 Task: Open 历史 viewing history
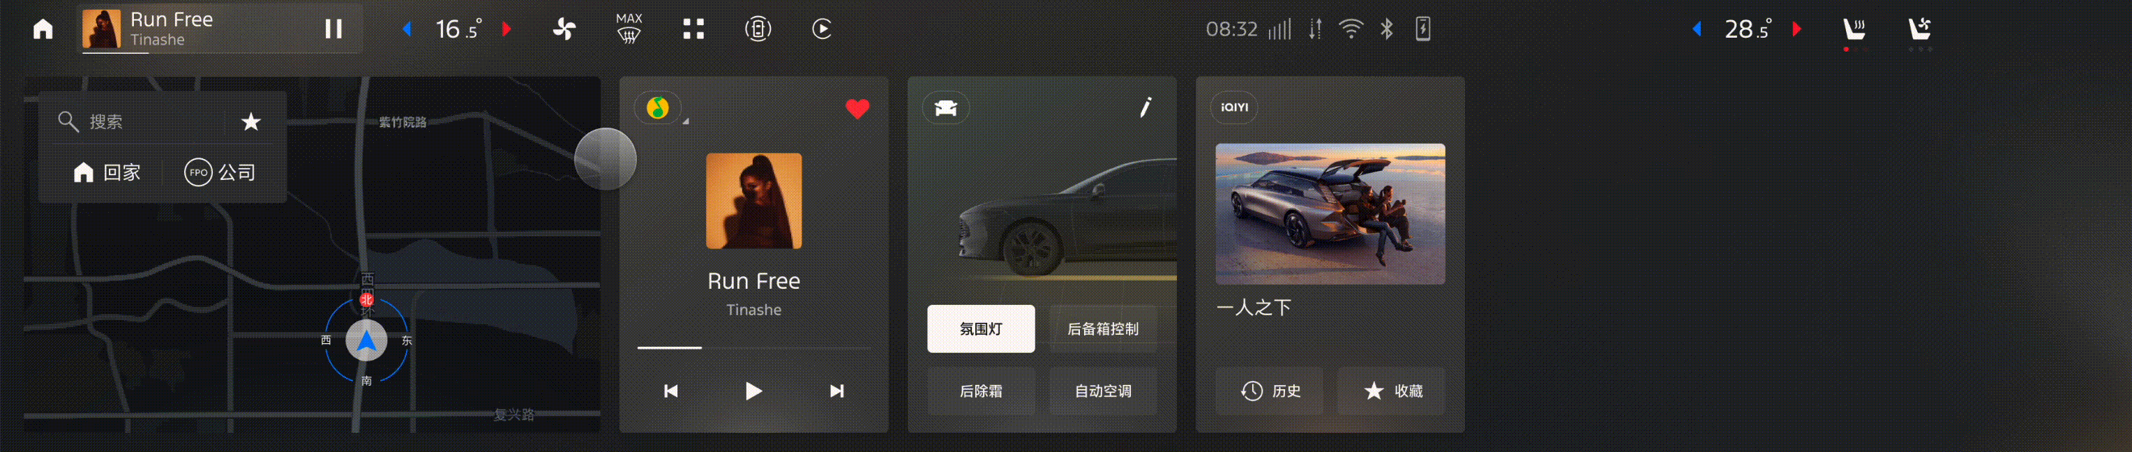coord(1270,391)
